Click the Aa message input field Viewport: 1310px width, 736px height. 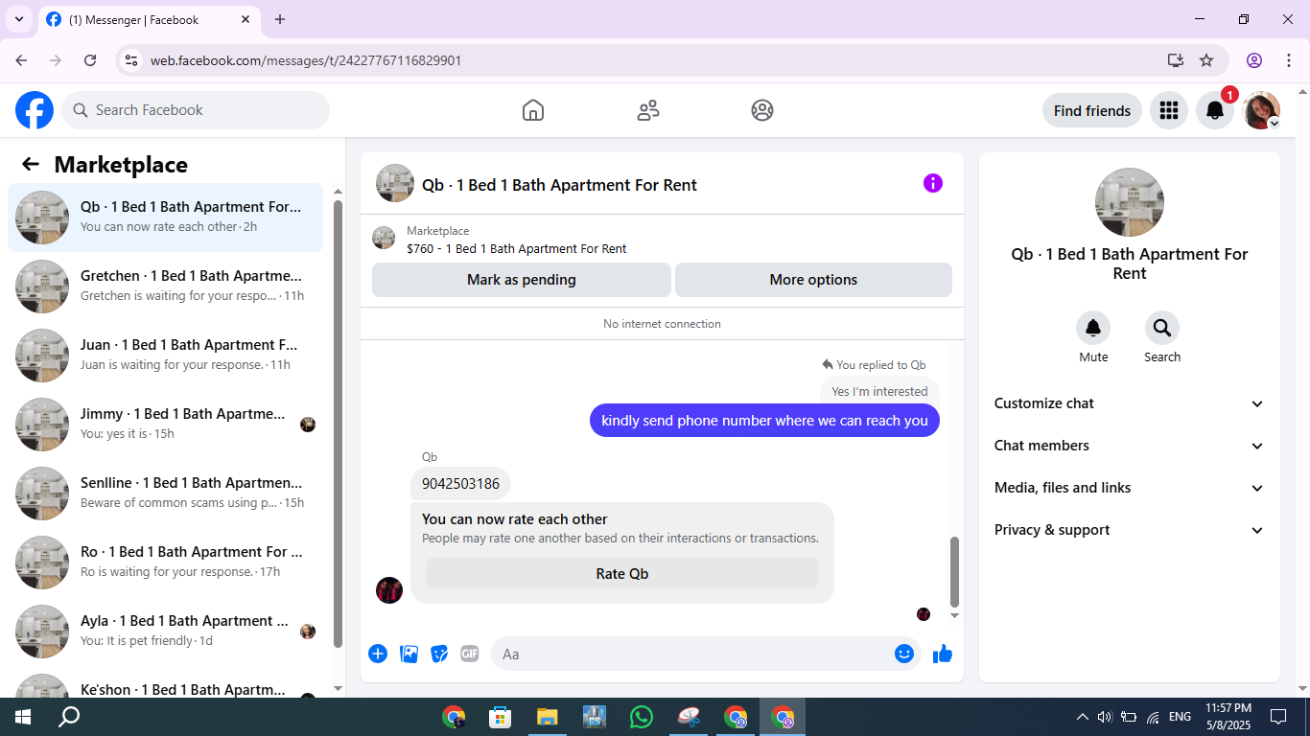(x=706, y=654)
